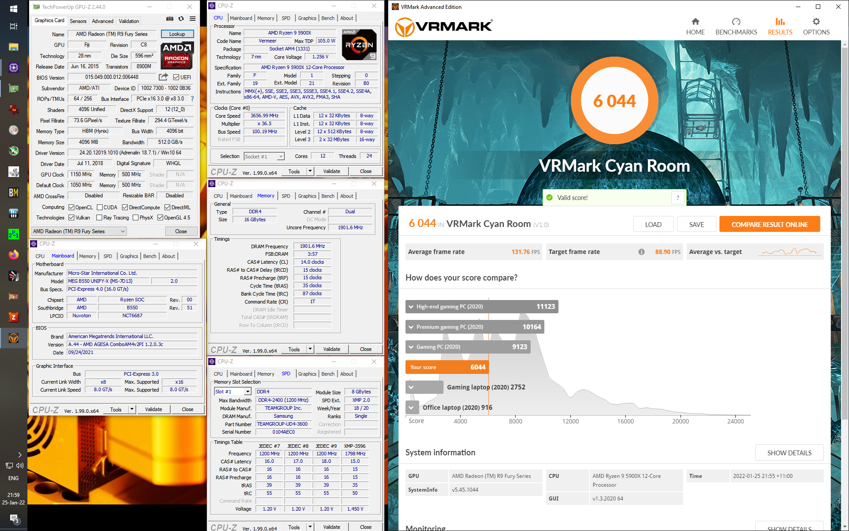Click the bus interface question mark icon
The width and height of the screenshot is (849, 531).
tap(192, 99)
